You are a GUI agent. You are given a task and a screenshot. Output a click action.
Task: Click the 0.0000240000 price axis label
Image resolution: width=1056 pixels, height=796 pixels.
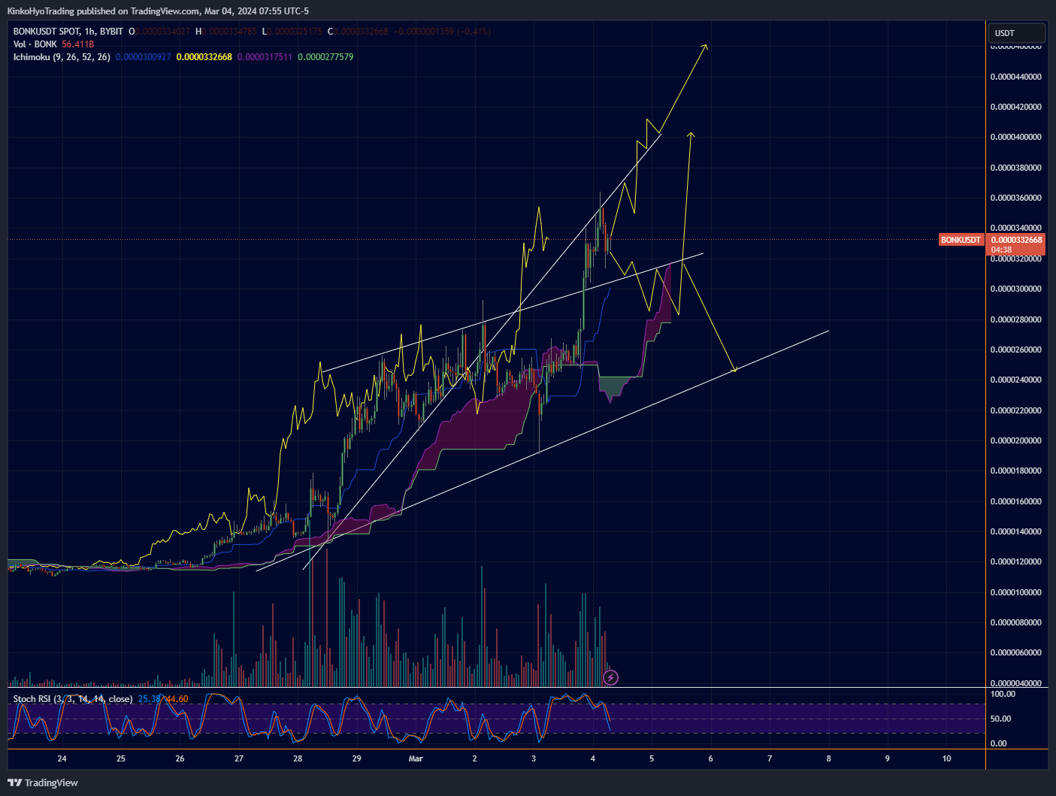pyautogui.click(x=1015, y=380)
